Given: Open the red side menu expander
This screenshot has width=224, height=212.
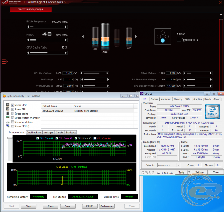Looking at the screenshot, I should click(5, 61).
